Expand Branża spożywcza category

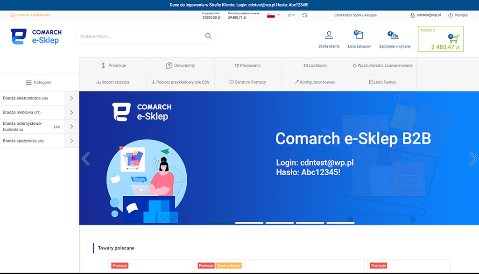(x=71, y=141)
